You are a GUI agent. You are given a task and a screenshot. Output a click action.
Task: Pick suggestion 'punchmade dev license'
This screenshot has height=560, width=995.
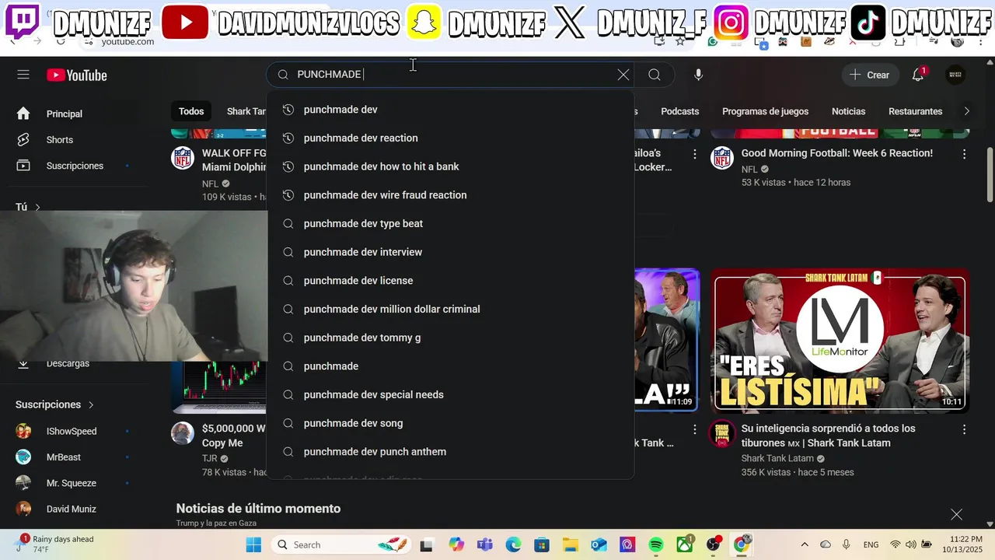pos(450,281)
